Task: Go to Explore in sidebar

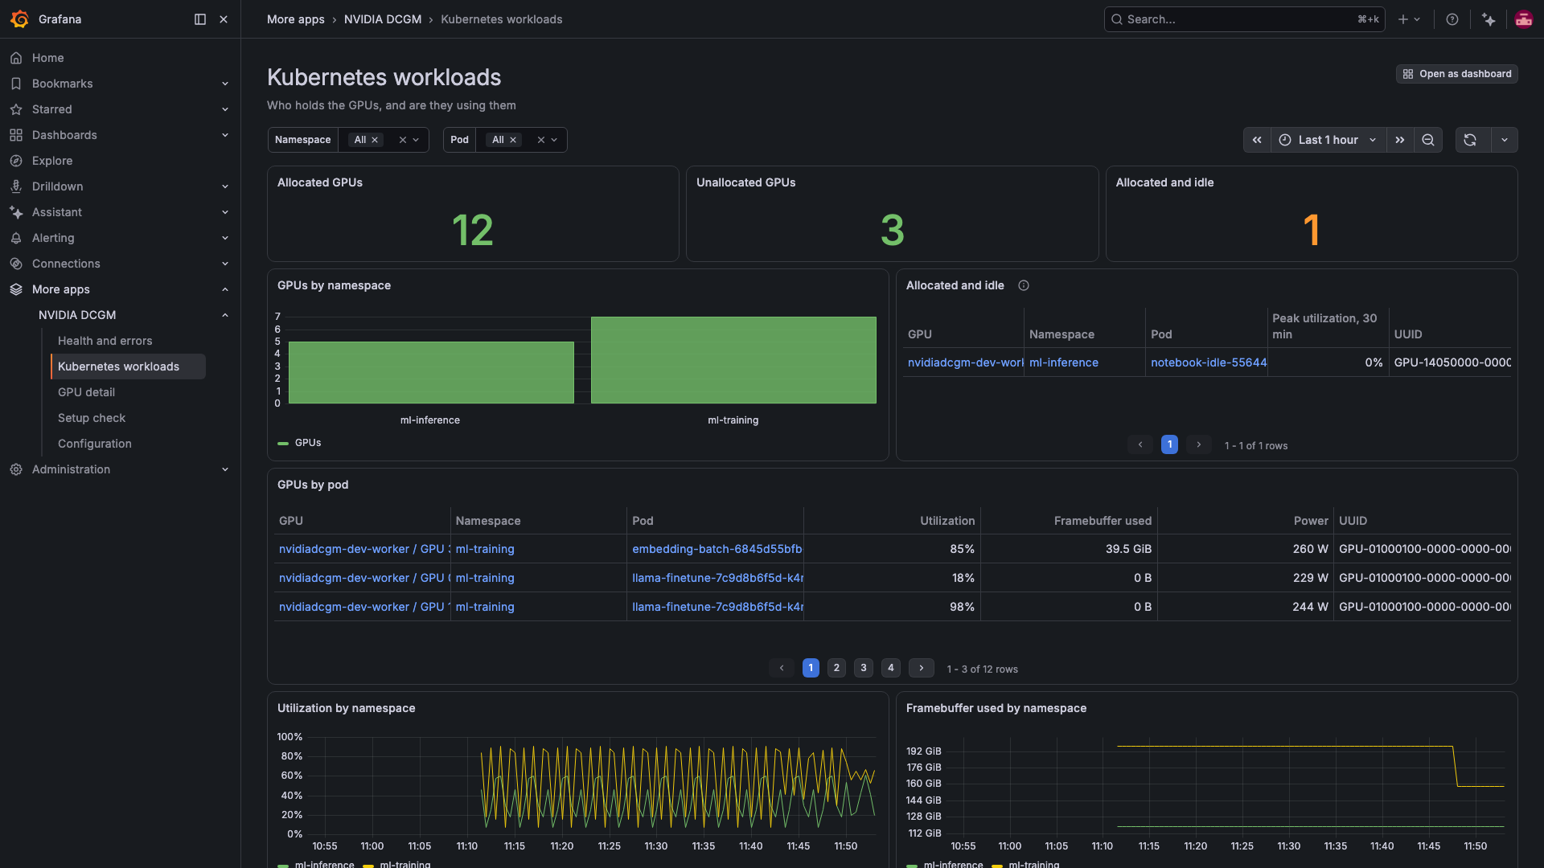Action: coord(52,161)
